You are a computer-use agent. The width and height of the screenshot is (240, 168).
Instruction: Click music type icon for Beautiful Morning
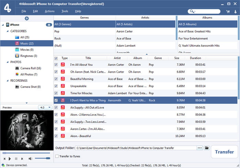tap(63, 79)
